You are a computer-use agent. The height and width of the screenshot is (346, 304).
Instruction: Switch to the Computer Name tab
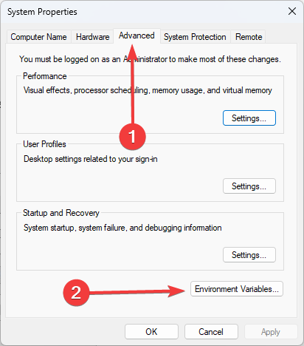[x=38, y=37]
